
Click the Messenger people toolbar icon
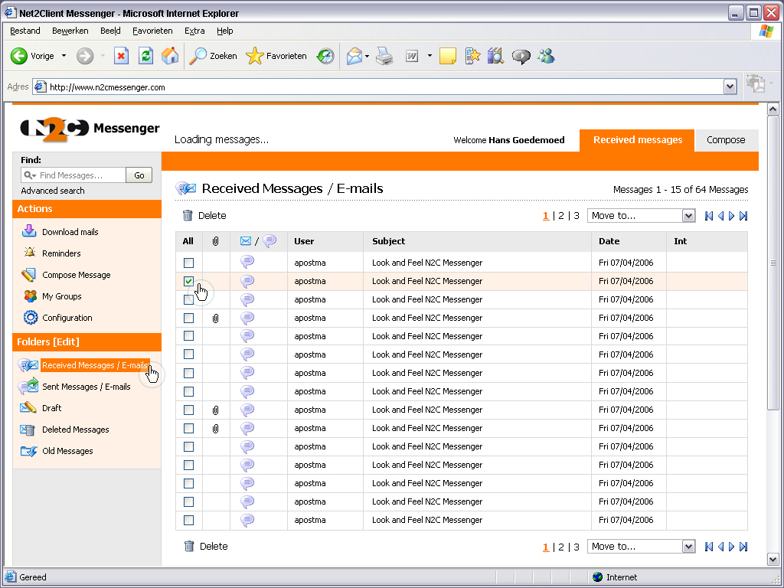pyautogui.click(x=546, y=56)
